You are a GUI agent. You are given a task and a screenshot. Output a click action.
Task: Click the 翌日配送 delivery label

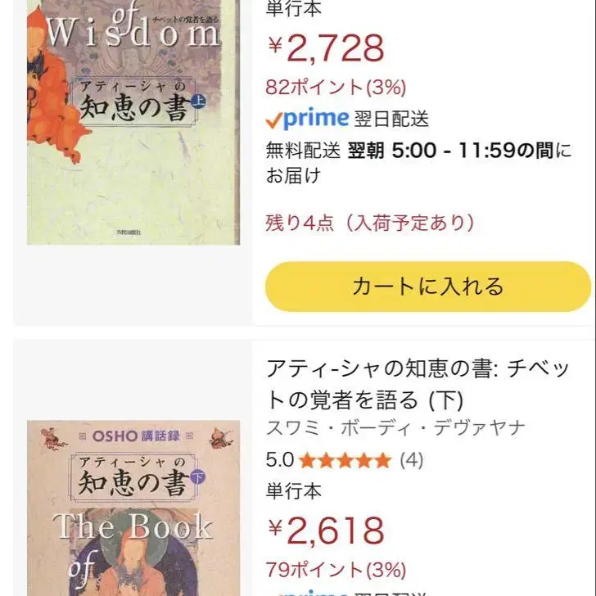[x=392, y=120]
